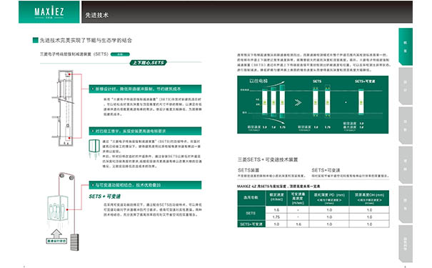
Task: Click the 以往电梯 label in the green diagram
Action: 258,81
